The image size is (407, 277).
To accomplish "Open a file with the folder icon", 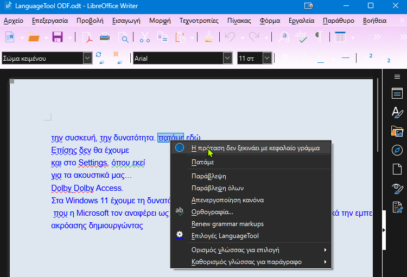I will click(x=34, y=37).
